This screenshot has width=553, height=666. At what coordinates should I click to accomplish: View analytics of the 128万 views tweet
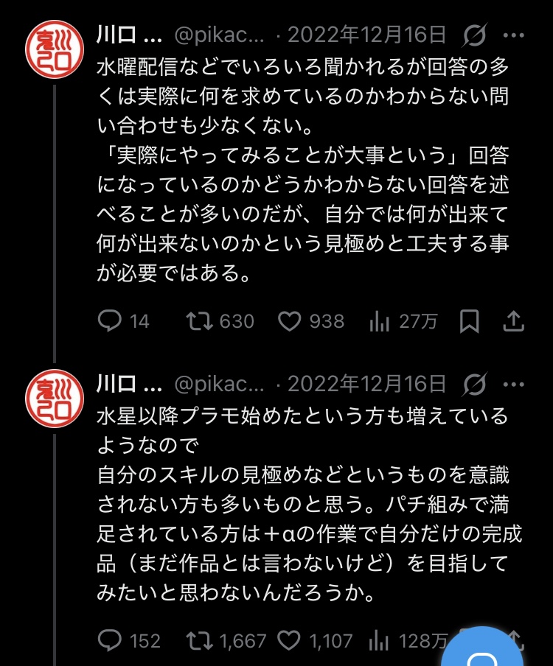379,641
